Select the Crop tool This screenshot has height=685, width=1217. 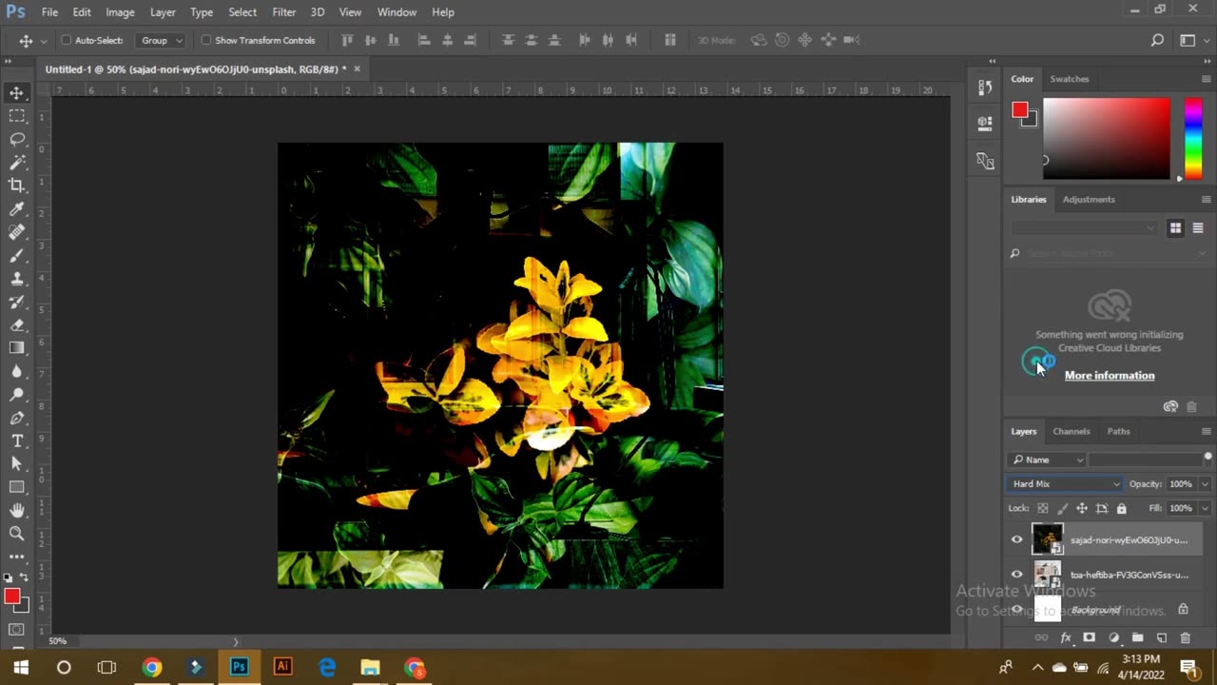[17, 186]
